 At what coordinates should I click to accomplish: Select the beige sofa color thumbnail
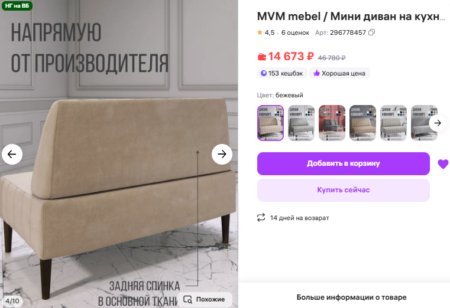coord(270,123)
